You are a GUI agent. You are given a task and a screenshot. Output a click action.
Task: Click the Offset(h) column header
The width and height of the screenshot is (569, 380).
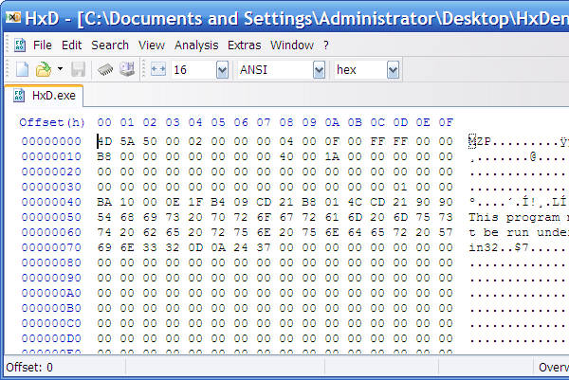[x=52, y=122]
